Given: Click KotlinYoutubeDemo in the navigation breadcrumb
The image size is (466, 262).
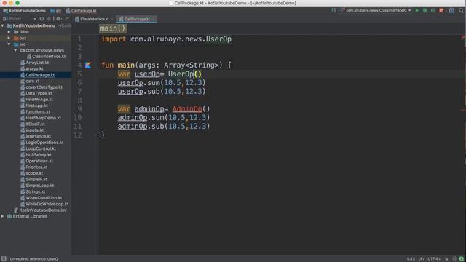Looking at the screenshot, I should tap(24, 11).
